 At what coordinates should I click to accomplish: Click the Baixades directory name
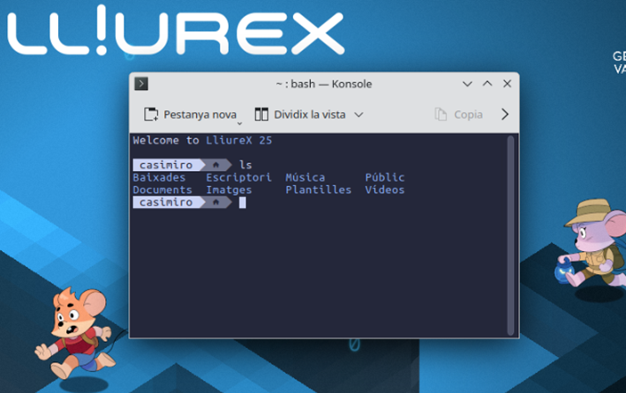tap(159, 177)
